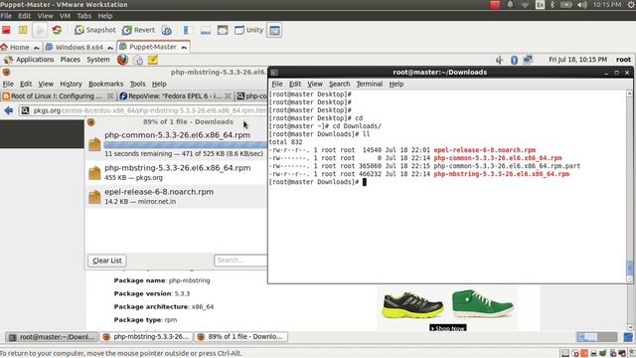636x358 pixels.
Task: Toggle the thumbnail bar icon
Action: pyautogui.click(x=206, y=30)
